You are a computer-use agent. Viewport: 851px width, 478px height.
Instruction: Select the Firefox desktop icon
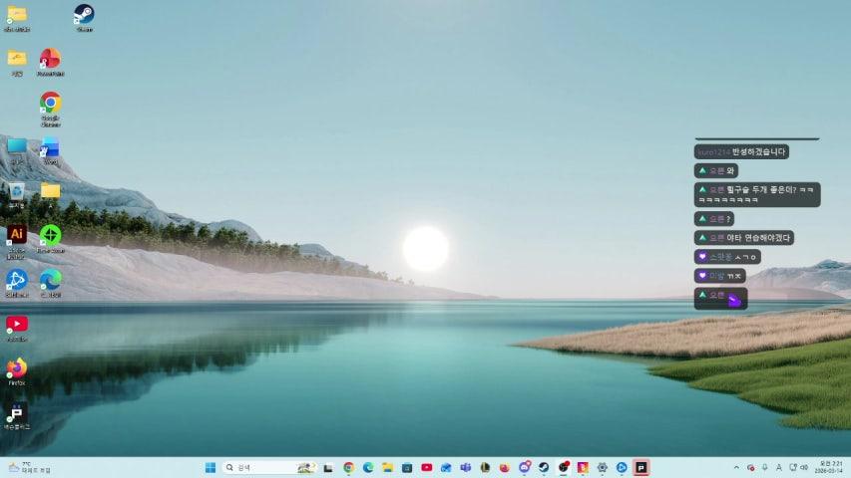[x=17, y=367]
